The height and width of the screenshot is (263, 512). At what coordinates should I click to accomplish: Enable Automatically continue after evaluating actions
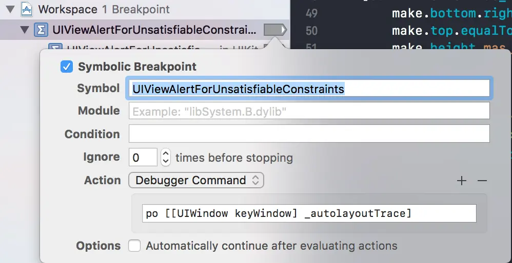134,246
